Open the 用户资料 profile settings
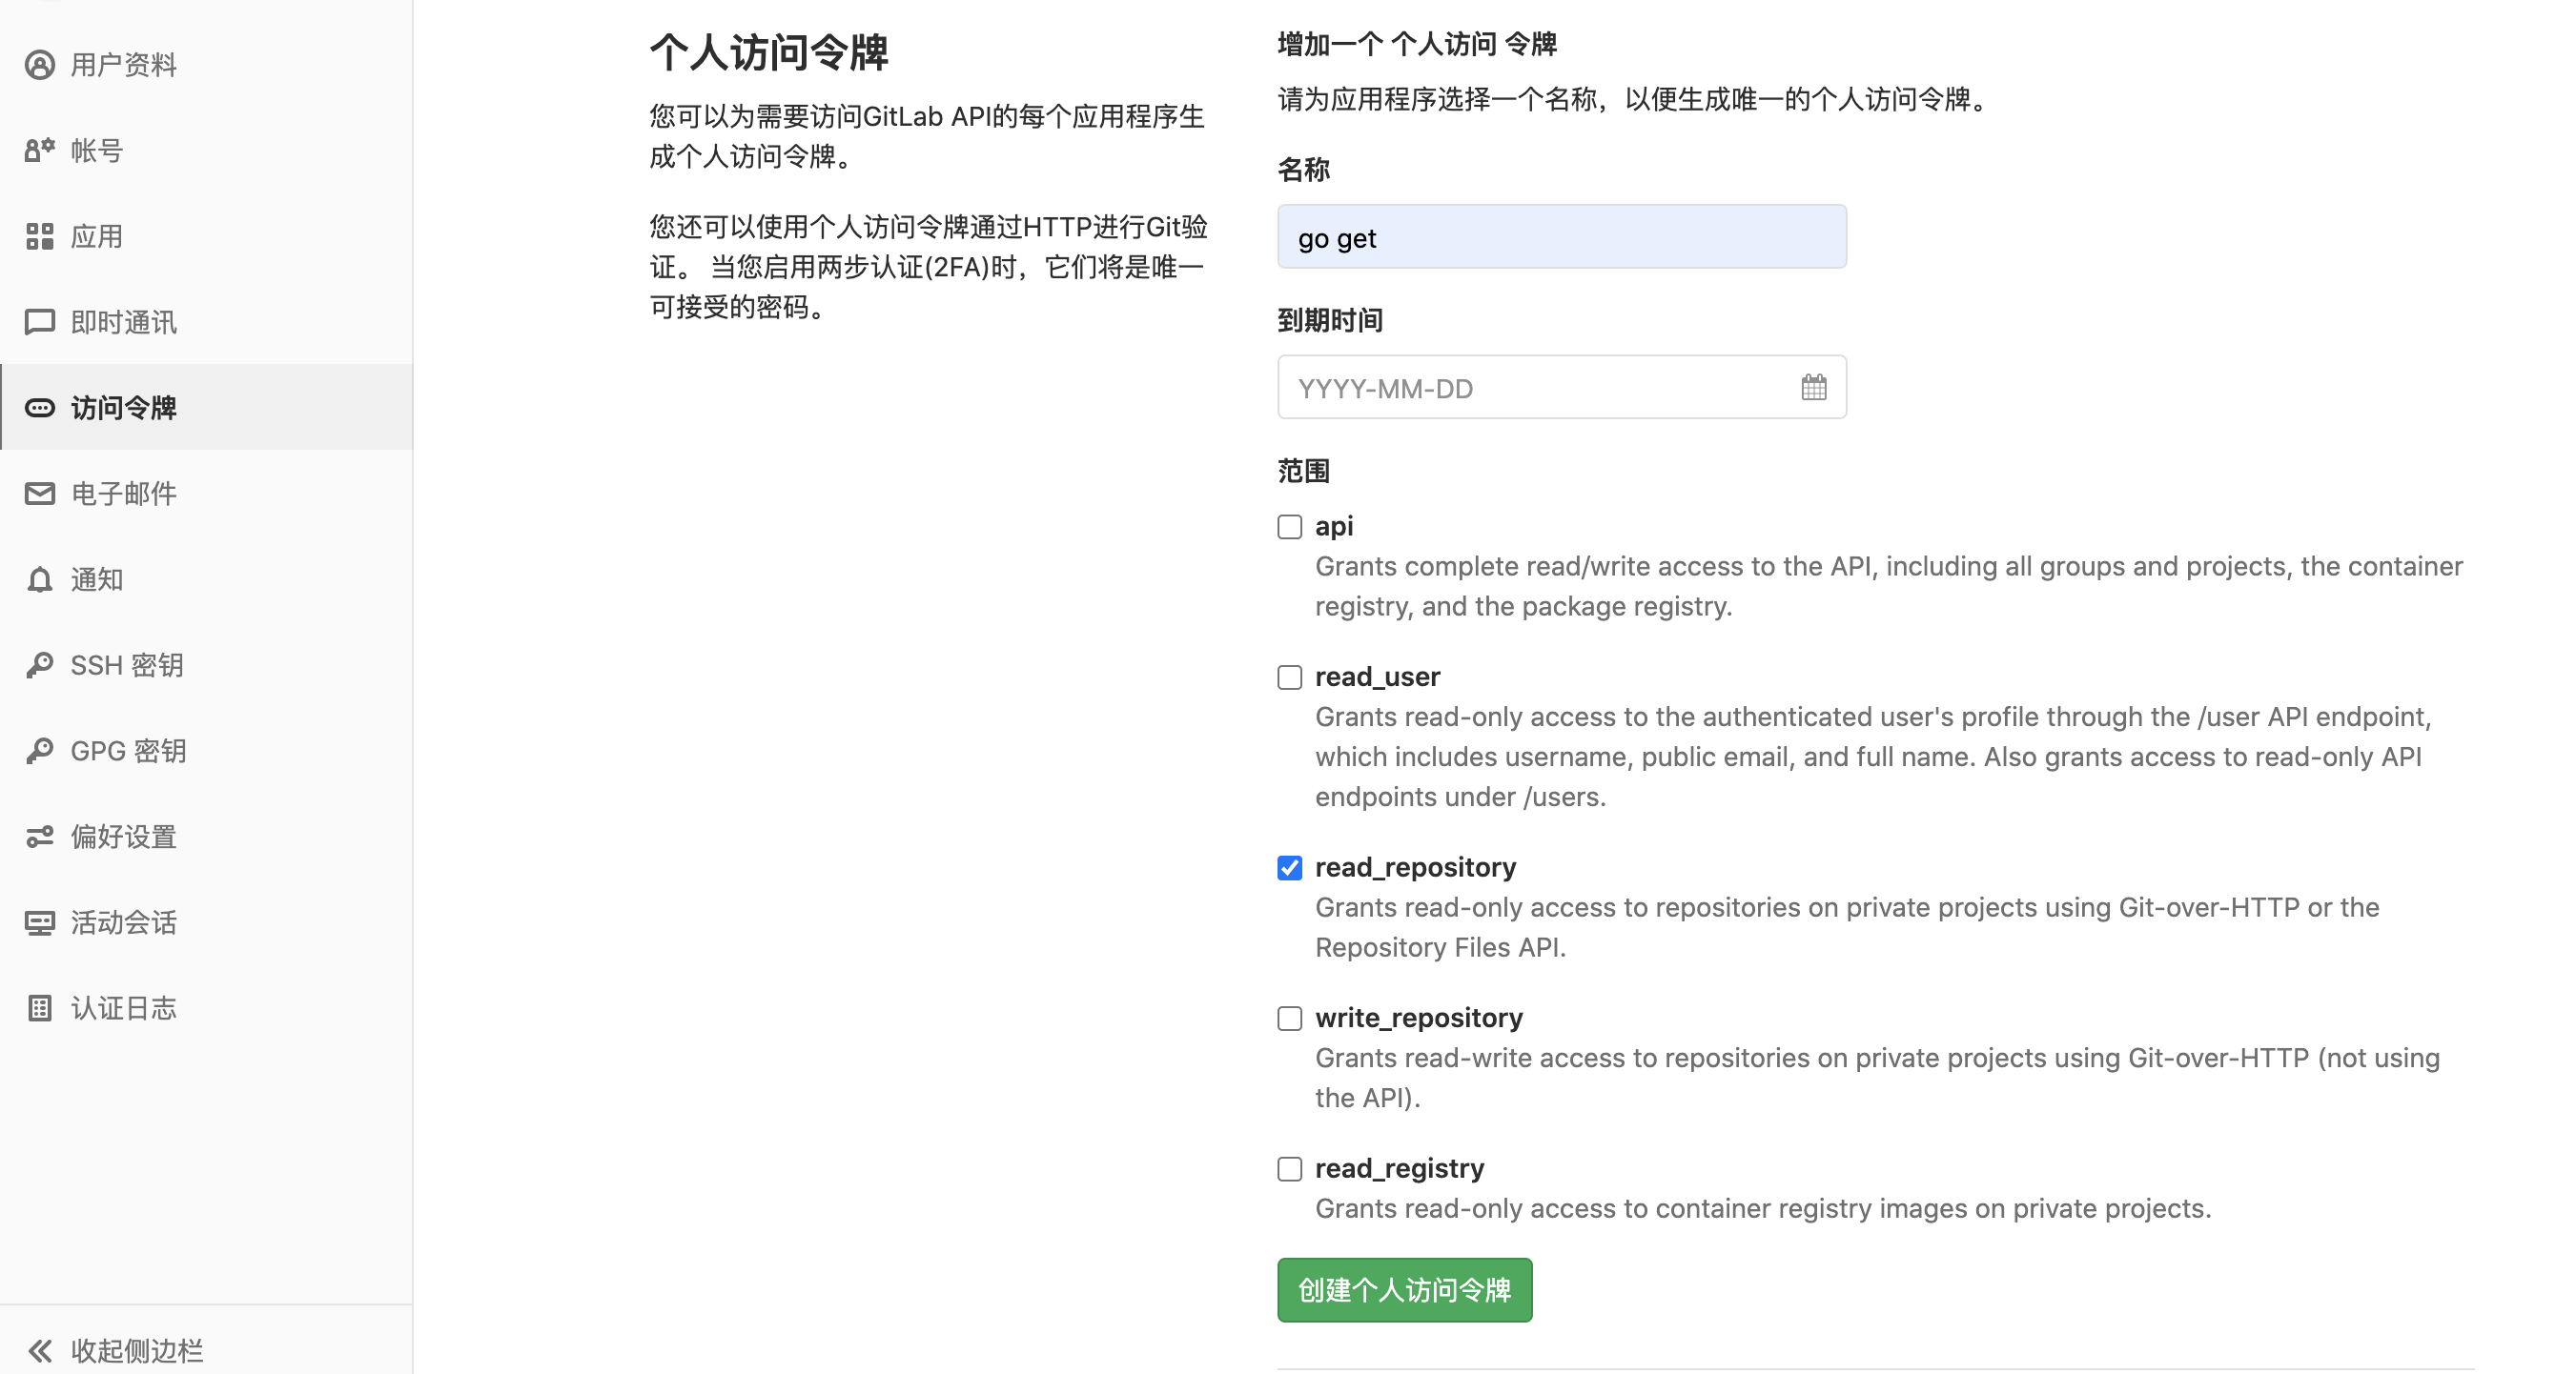The image size is (2576, 1374). click(x=123, y=65)
